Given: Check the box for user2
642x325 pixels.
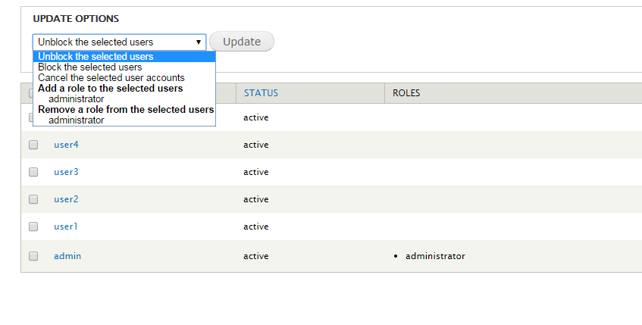Looking at the screenshot, I should click(33, 199).
